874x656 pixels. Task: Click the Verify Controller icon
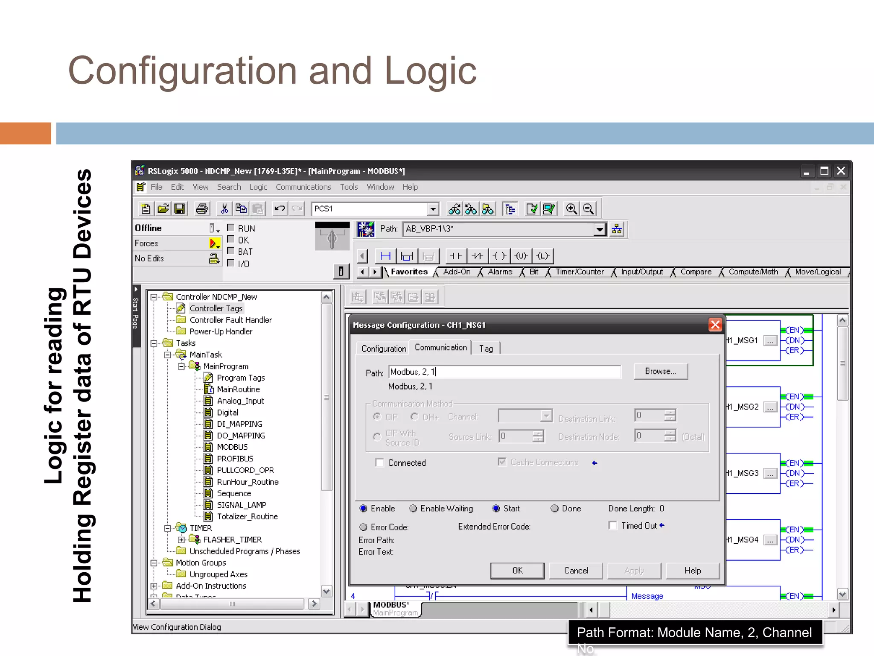coord(549,209)
